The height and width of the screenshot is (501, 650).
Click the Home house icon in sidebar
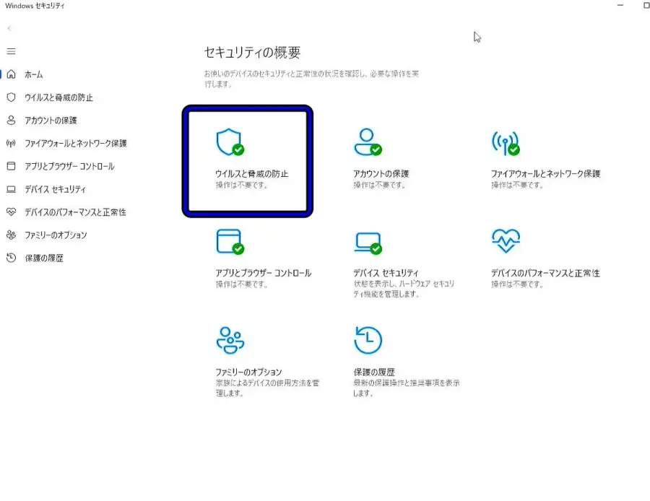(11, 74)
